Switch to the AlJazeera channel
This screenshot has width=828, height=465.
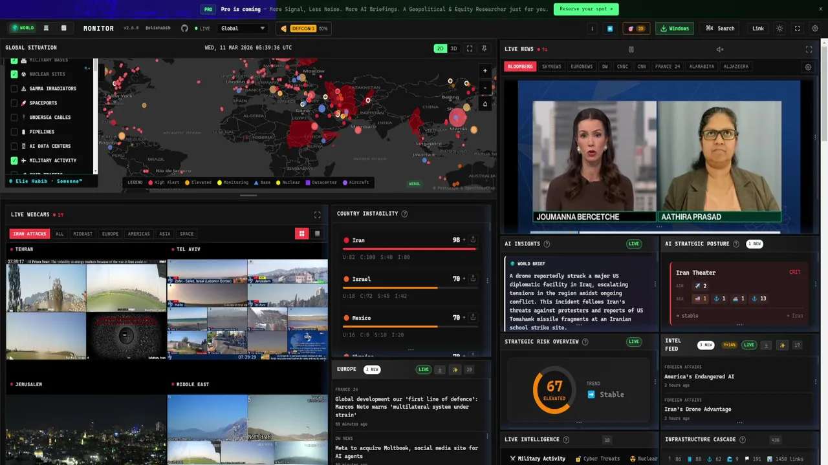pos(736,67)
